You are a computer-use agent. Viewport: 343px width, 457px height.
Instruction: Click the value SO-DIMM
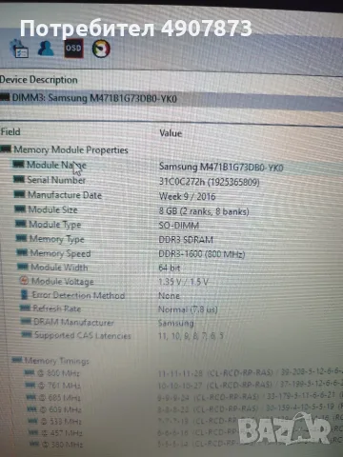coord(179,226)
